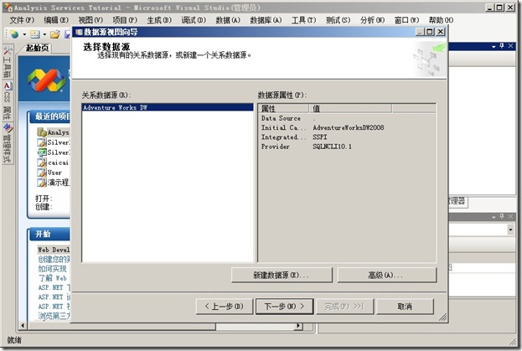Click the Open File folder icon
The height and width of the screenshot is (351, 522).
click(55, 34)
